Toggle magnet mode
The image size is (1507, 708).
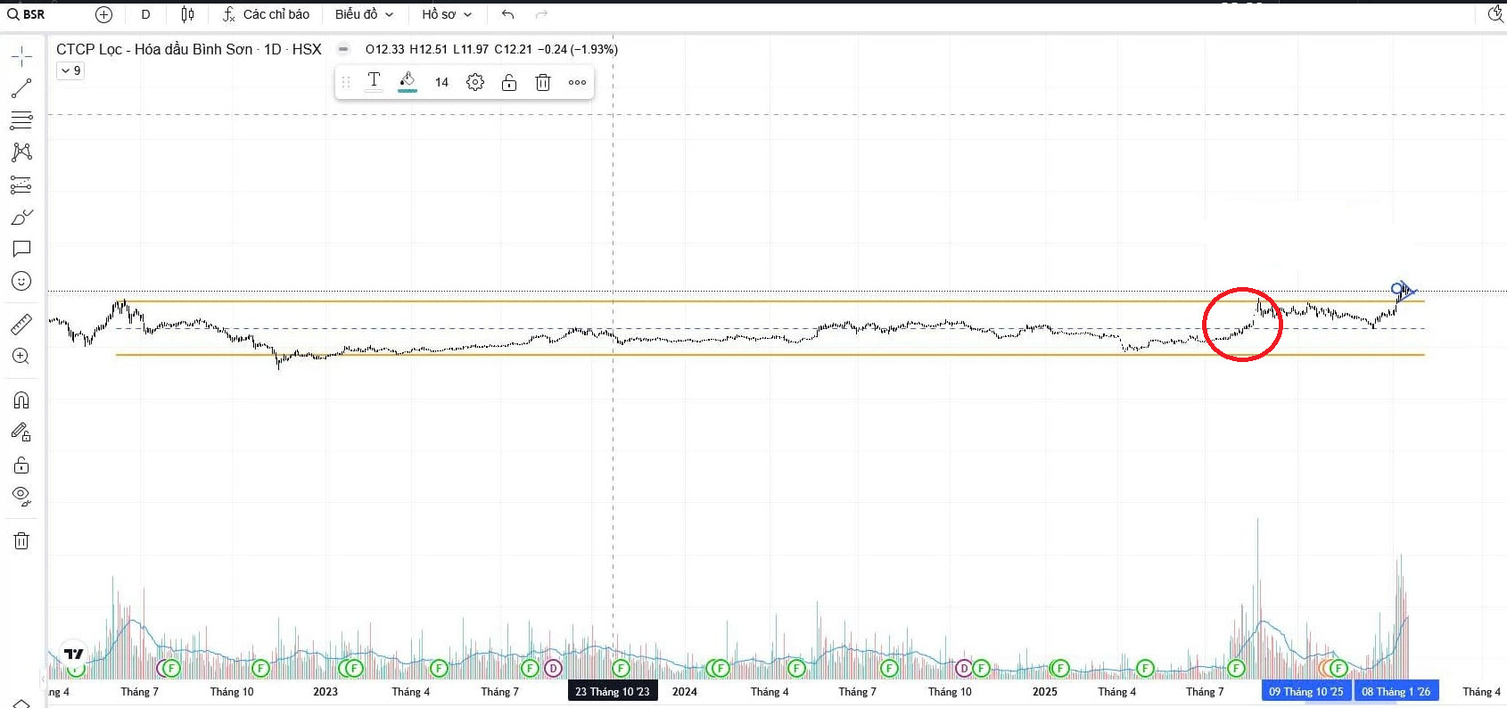pos(21,400)
